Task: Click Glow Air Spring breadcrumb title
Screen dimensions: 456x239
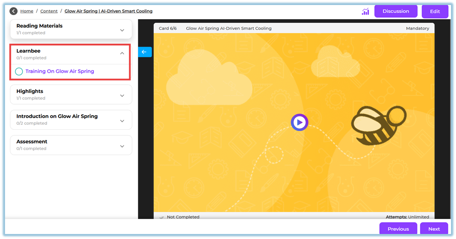Action: click(108, 11)
